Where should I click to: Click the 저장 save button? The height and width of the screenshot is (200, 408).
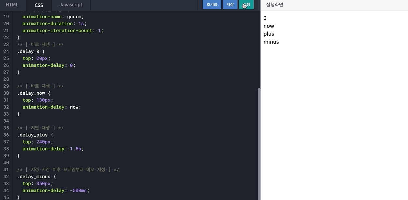tap(230, 5)
